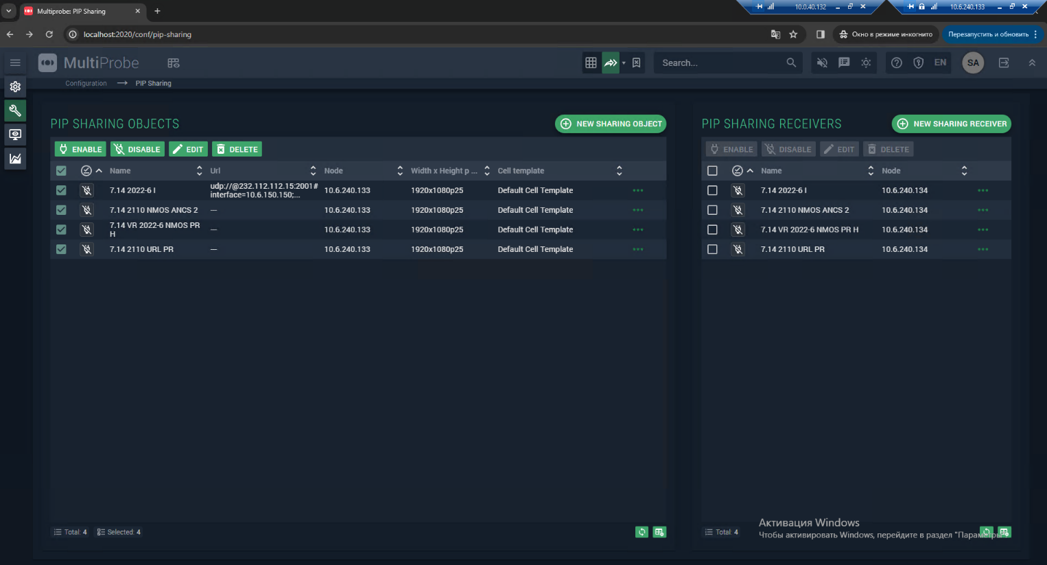Toggle select-all checkbox in receivers table header

pyautogui.click(x=712, y=171)
